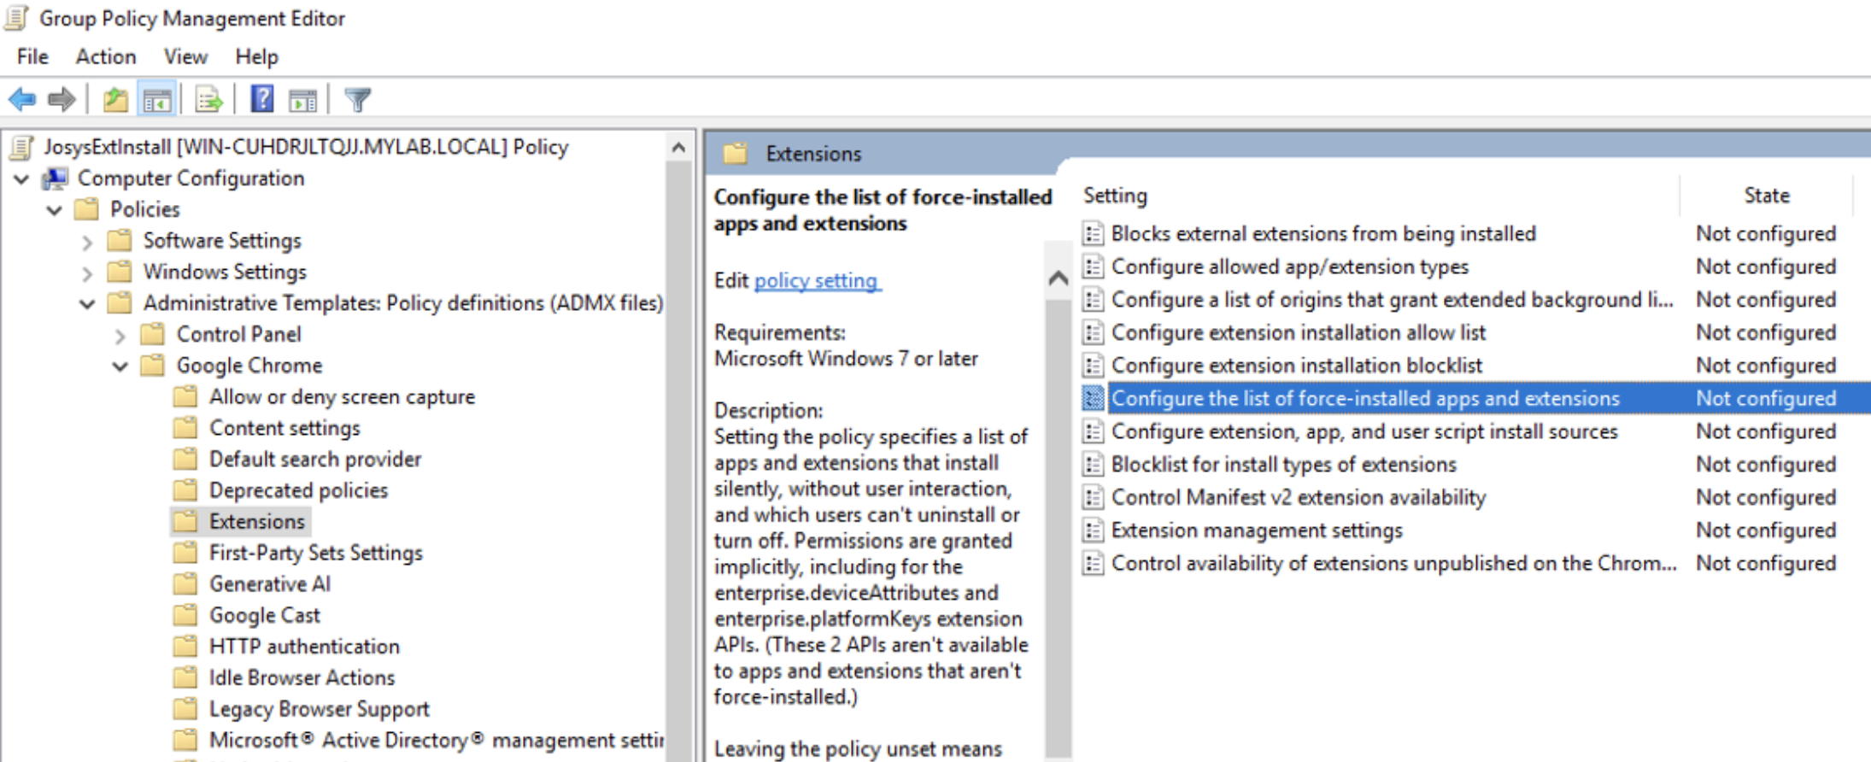
Task: Open the Help question mark icon
Action: [261, 100]
